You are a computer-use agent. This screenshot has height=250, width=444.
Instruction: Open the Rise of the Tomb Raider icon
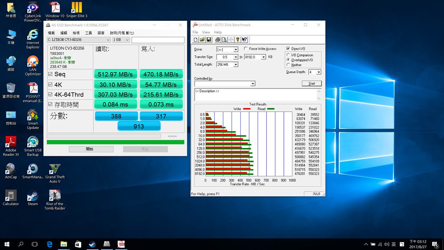(x=55, y=200)
